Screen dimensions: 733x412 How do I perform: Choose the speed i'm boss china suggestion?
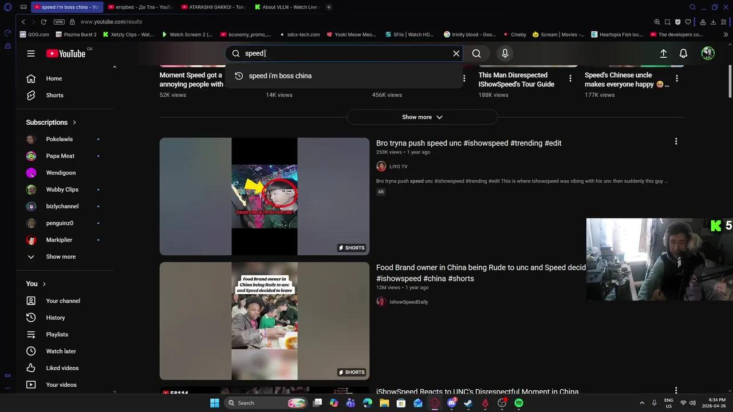point(344,76)
